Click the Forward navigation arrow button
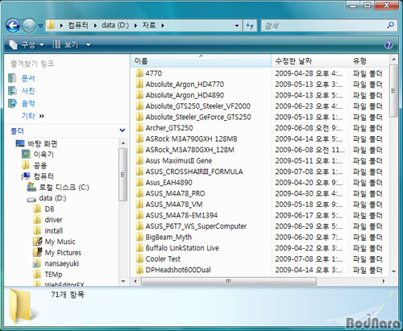Screen dimensions: 403x331 coord(29,26)
